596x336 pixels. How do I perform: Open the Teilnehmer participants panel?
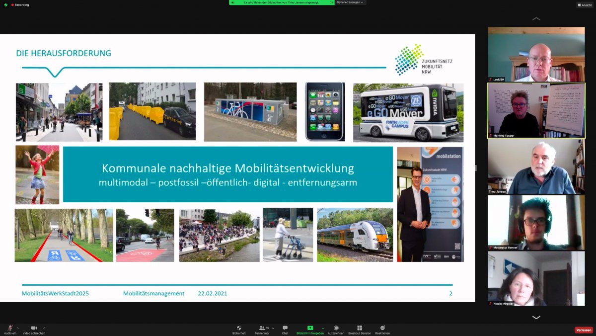[261, 329]
